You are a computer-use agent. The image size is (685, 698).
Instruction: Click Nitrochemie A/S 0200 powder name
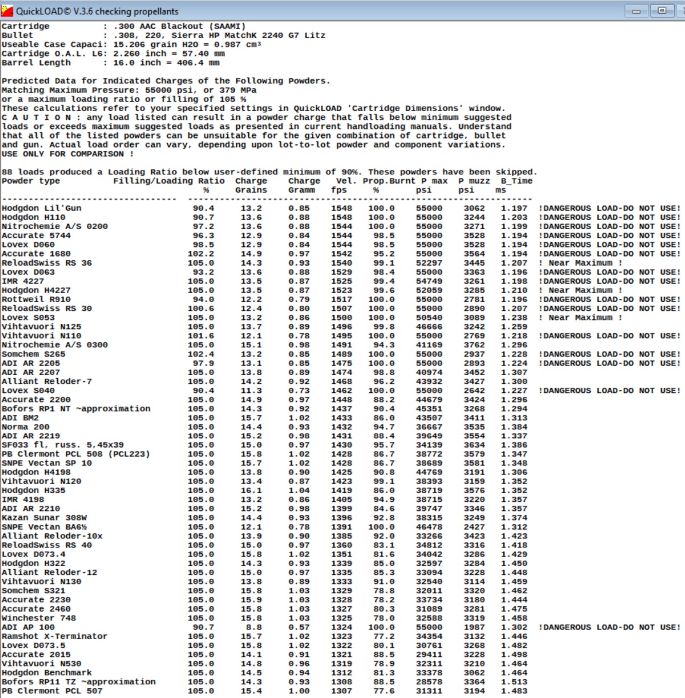pyautogui.click(x=54, y=226)
